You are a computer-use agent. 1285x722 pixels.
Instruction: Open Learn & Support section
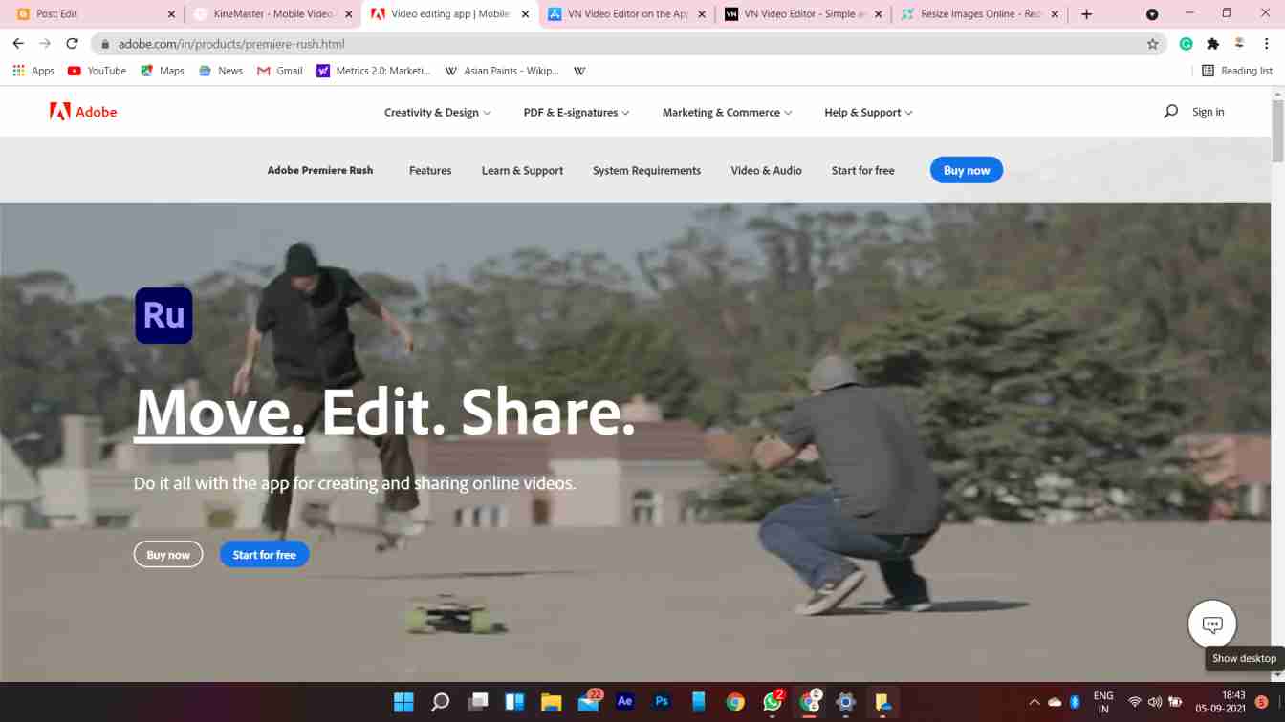point(522,170)
